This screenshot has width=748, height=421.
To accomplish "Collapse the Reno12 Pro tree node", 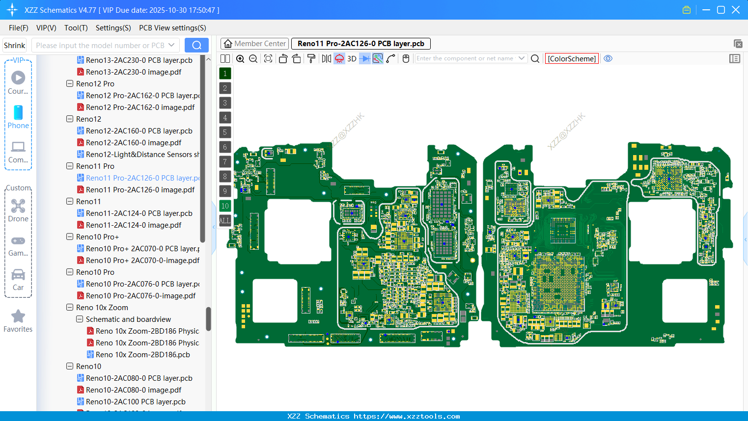I will point(69,83).
